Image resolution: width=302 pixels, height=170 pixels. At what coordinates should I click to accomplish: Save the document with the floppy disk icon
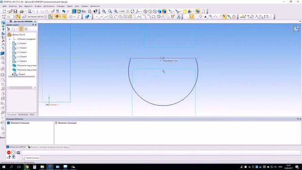(x=15, y=11)
